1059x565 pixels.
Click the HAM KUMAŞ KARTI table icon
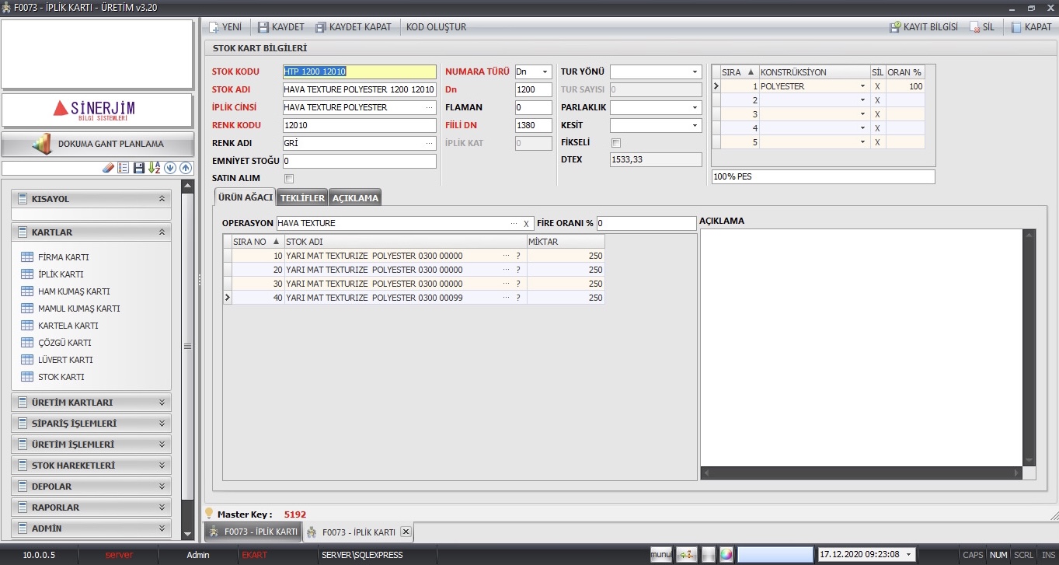27,291
